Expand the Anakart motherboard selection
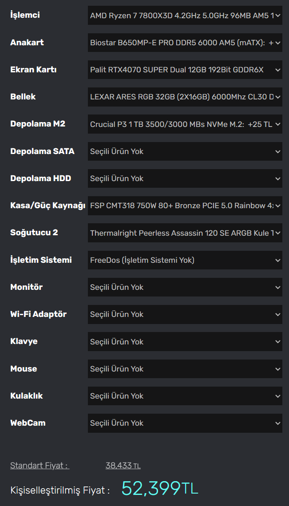This screenshot has width=289, height=506. (x=185, y=43)
